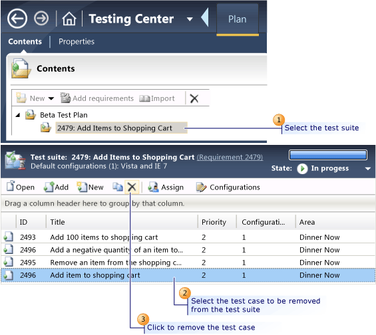Click the Configurations button

(x=228, y=187)
